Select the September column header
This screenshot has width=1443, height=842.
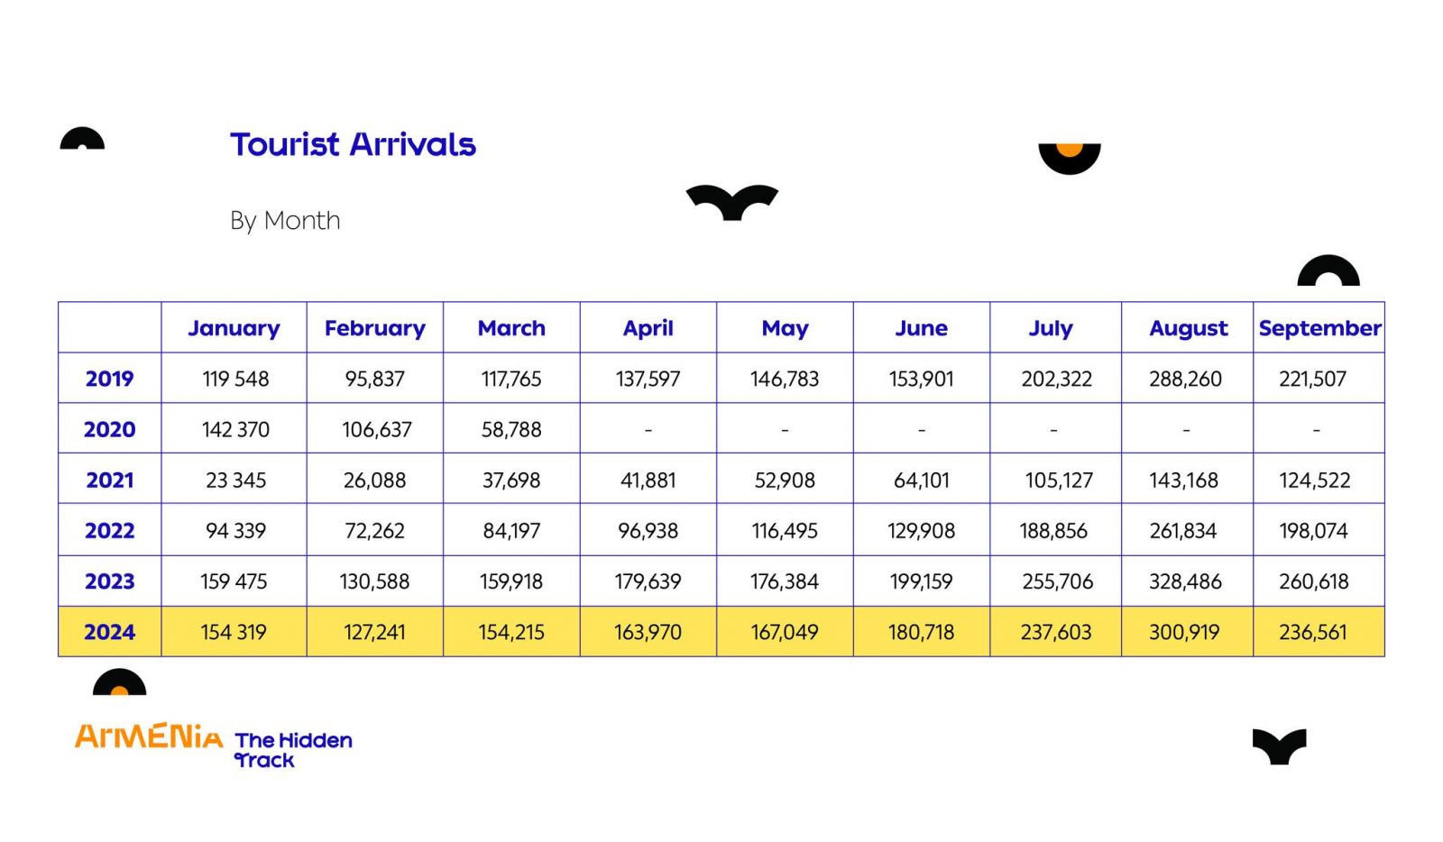tap(1319, 328)
